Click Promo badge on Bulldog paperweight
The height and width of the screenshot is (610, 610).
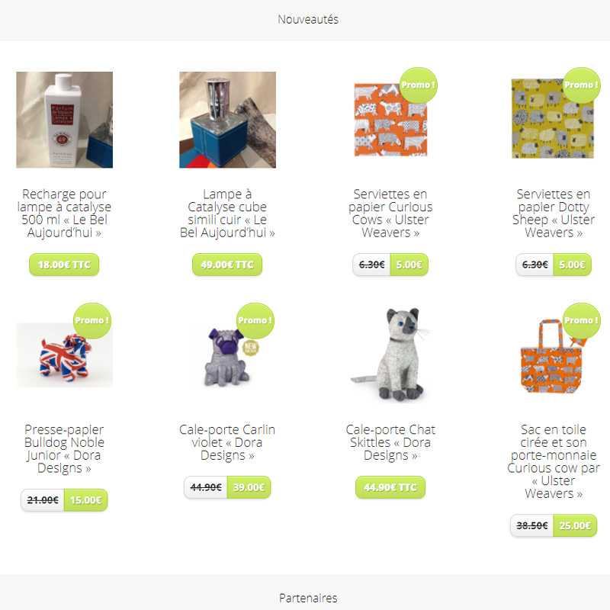click(x=92, y=321)
